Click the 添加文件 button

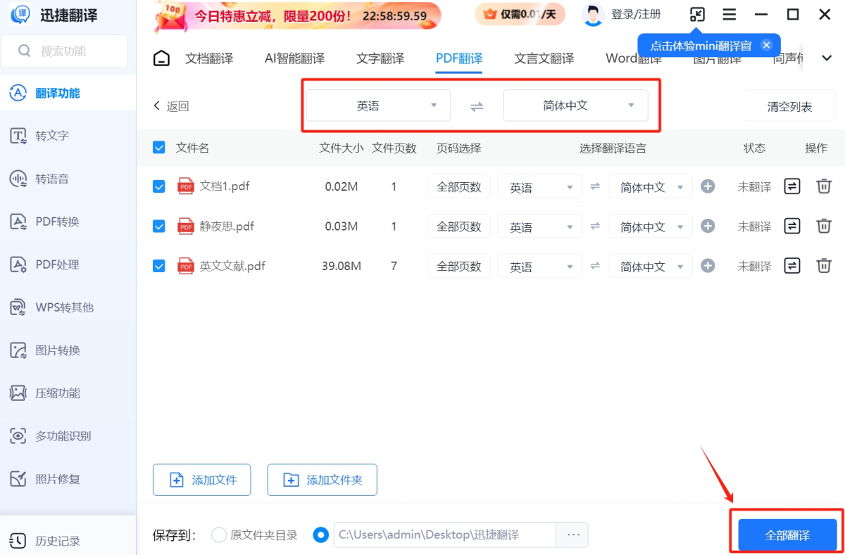(x=201, y=480)
